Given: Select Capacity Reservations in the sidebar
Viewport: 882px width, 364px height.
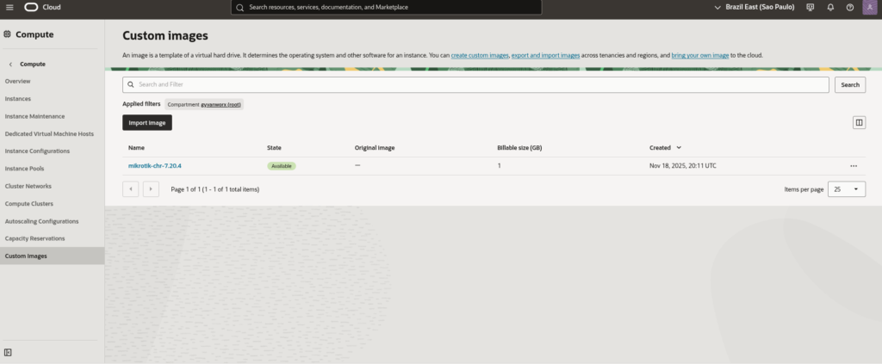Looking at the screenshot, I should (x=34, y=238).
